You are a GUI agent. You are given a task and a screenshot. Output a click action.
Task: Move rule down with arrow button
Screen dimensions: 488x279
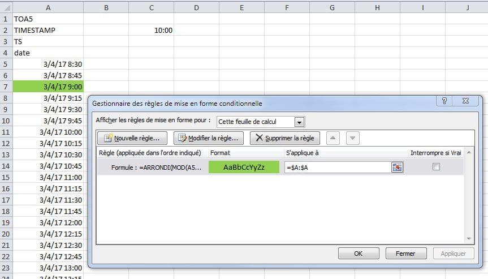tap(353, 138)
